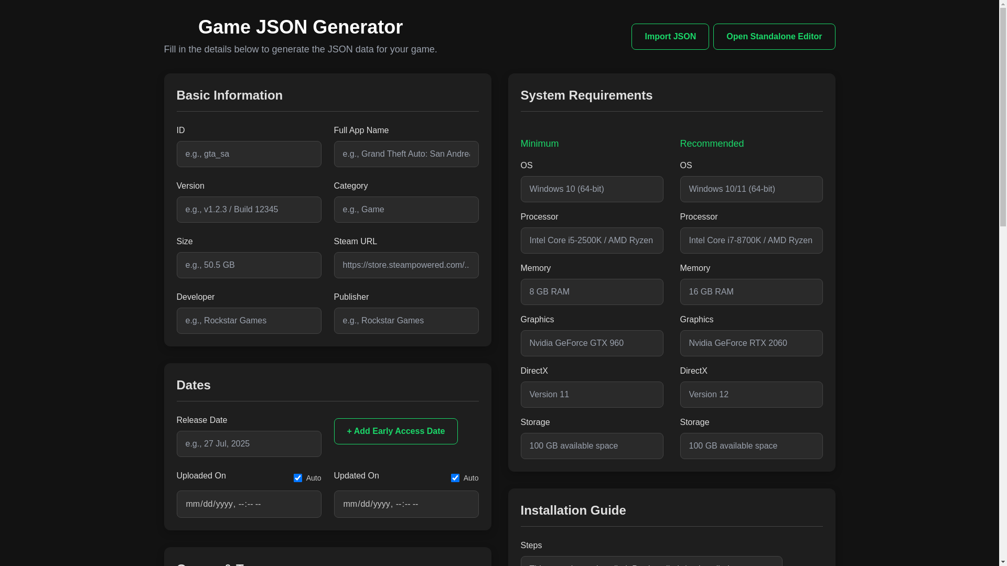This screenshot has width=1007, height=566.
Task: Click the Publisher input field
Action: [406, 321]
